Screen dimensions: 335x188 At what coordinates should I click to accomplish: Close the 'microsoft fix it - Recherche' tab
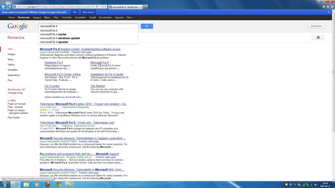[141, 7]
